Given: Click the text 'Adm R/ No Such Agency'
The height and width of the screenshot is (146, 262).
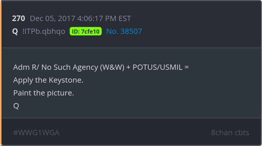Looking at the screenshot, I should tap(56, 67).
